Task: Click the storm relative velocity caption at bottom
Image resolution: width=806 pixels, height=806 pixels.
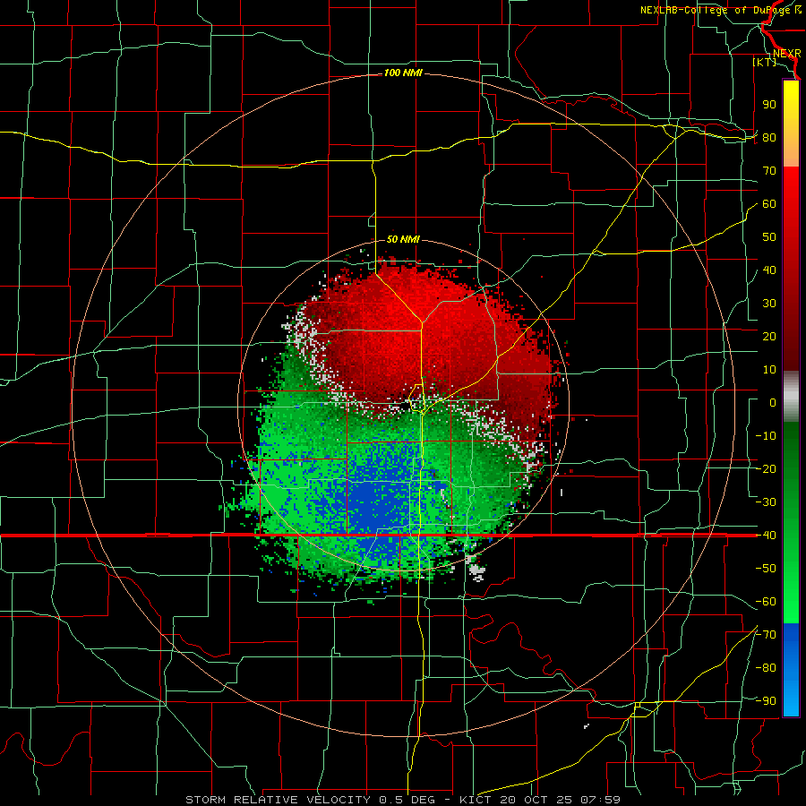Action: [x=403, y=800]
